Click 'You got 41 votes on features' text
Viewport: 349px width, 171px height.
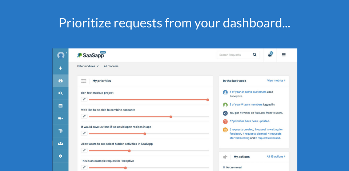(256, 113)
